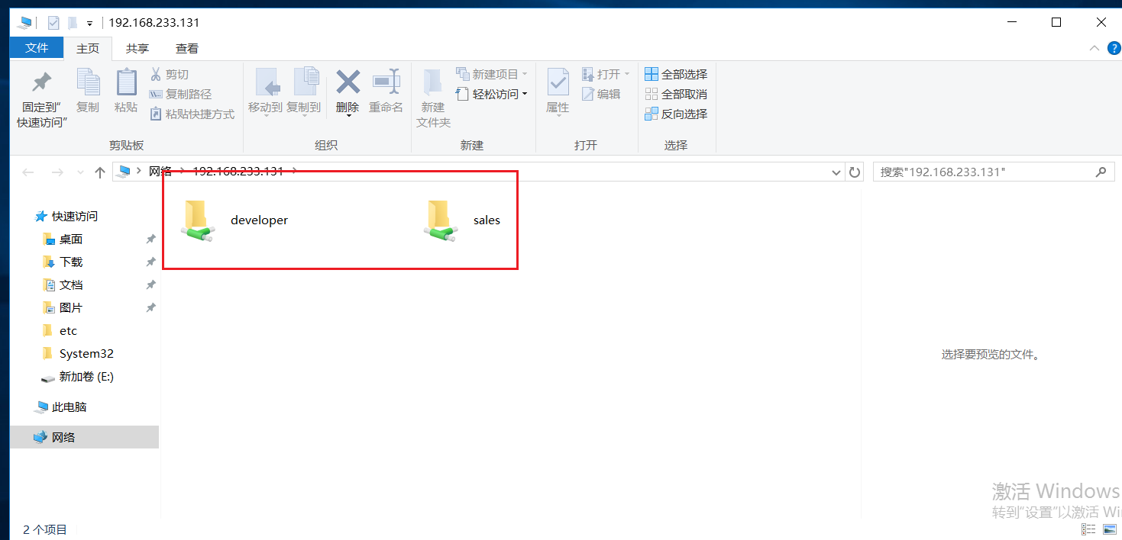Viewport: 1122px width, 540px height.
Task: Pin to Quick access (固定到快速访问)
Action: (42, 99)
